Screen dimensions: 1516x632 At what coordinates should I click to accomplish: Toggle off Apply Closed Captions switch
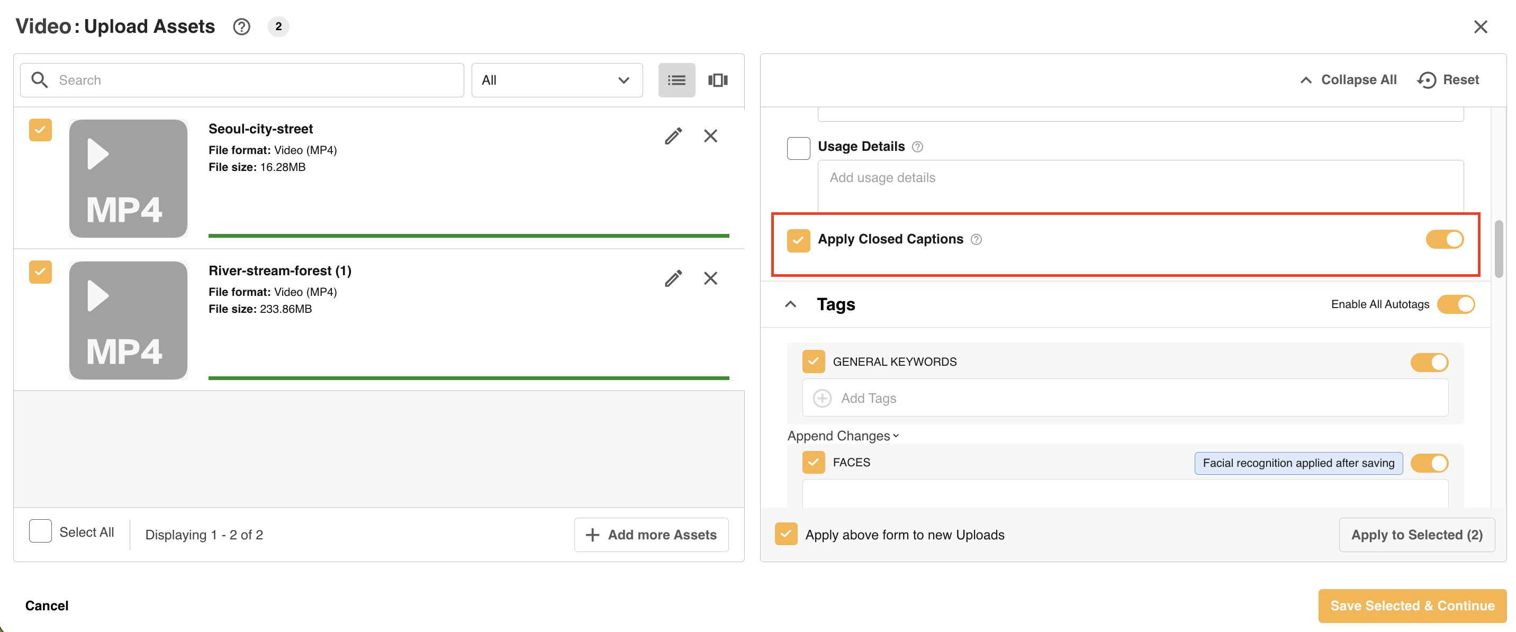(x=1444, y=239)
